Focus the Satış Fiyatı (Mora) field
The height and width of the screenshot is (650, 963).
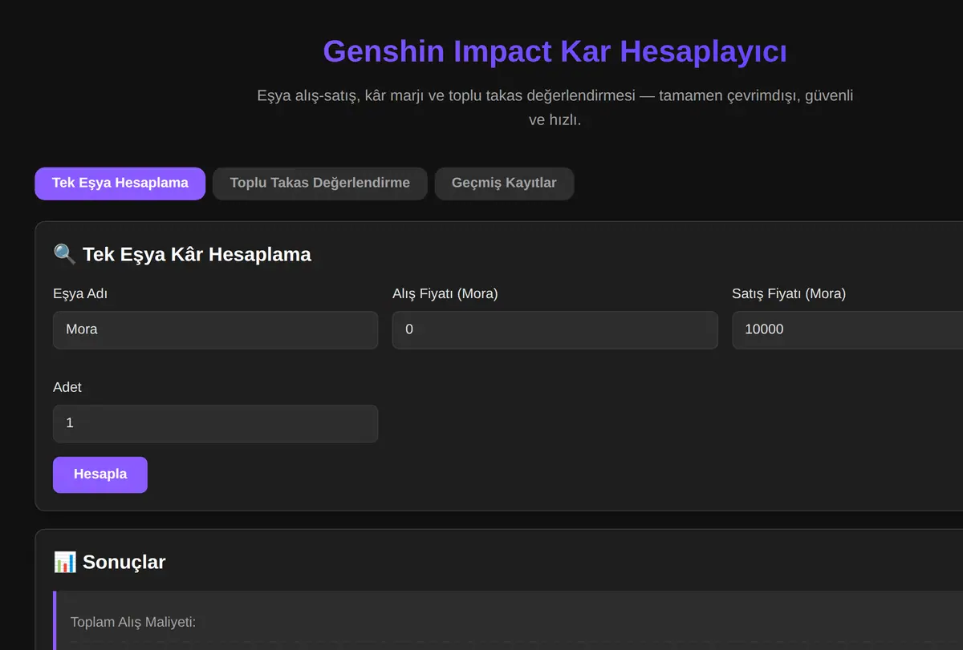[847, 330]
